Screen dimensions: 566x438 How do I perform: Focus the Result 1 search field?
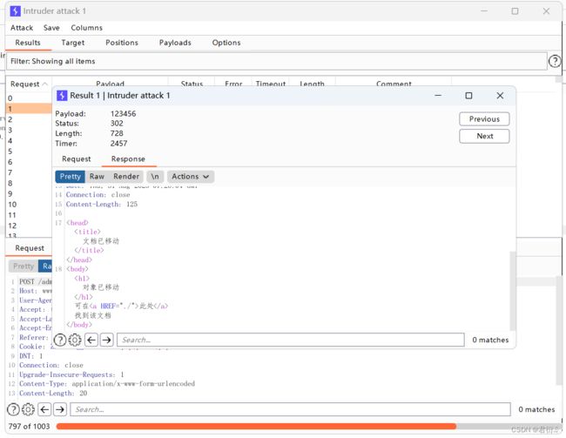[291, 340]
